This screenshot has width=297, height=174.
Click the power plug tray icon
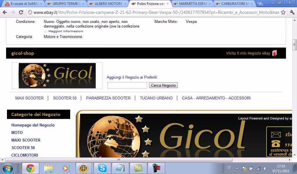(251, 168)
